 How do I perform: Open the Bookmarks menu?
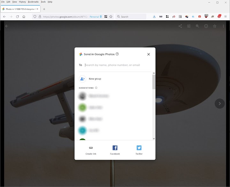click(33, 2)
